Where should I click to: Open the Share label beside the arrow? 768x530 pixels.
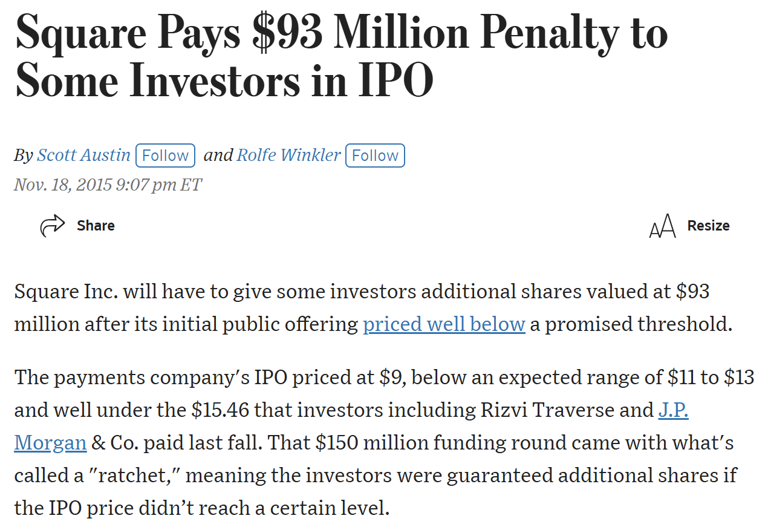[x=96, y=226]
